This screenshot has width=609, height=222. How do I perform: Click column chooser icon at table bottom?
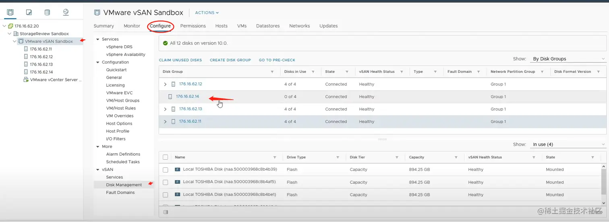(x=165, y=212)
